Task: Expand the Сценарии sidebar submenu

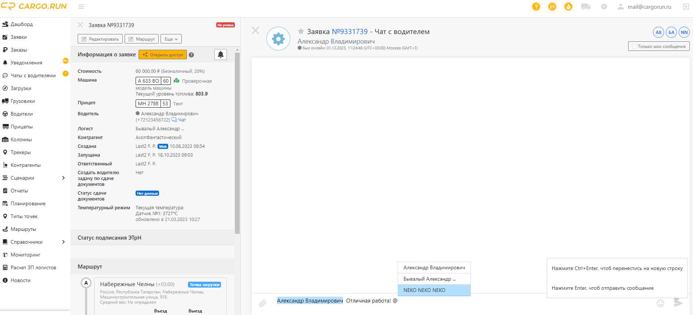Action: tap(63, 178)
